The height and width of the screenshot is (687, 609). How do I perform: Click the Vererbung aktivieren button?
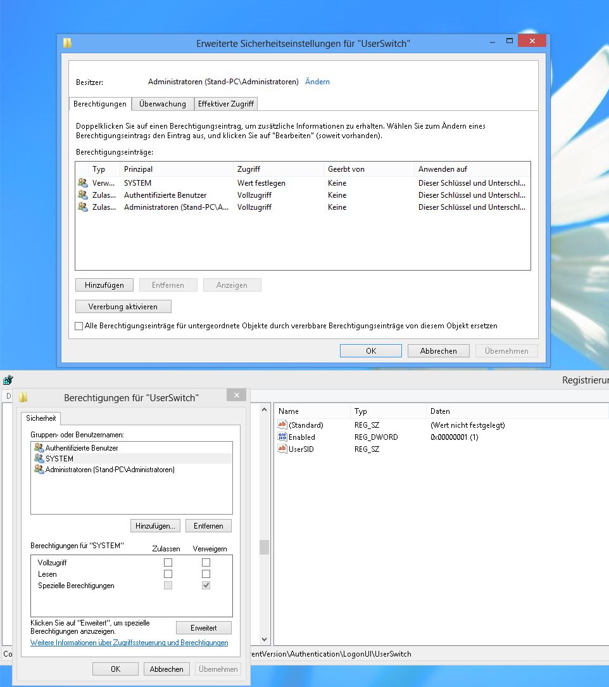click(x=123, y=306)
